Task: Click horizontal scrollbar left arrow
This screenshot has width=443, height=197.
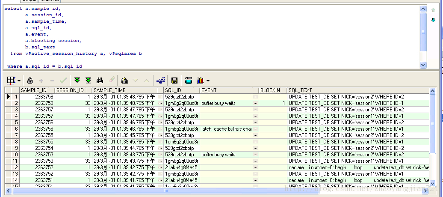Action: tap(8, 191)
